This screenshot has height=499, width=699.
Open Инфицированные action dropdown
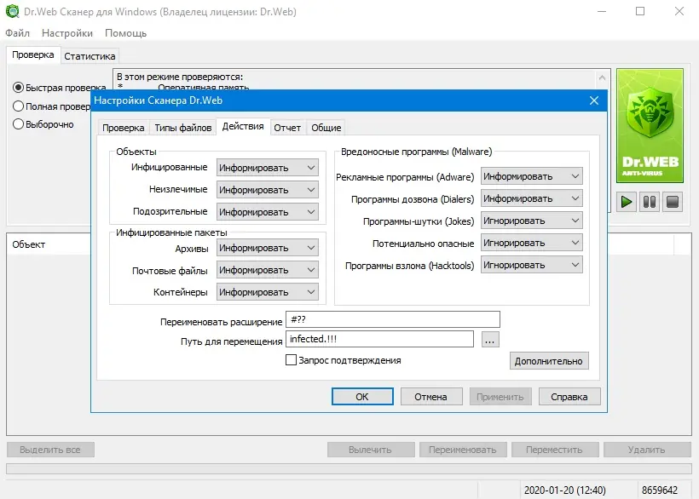268,168
